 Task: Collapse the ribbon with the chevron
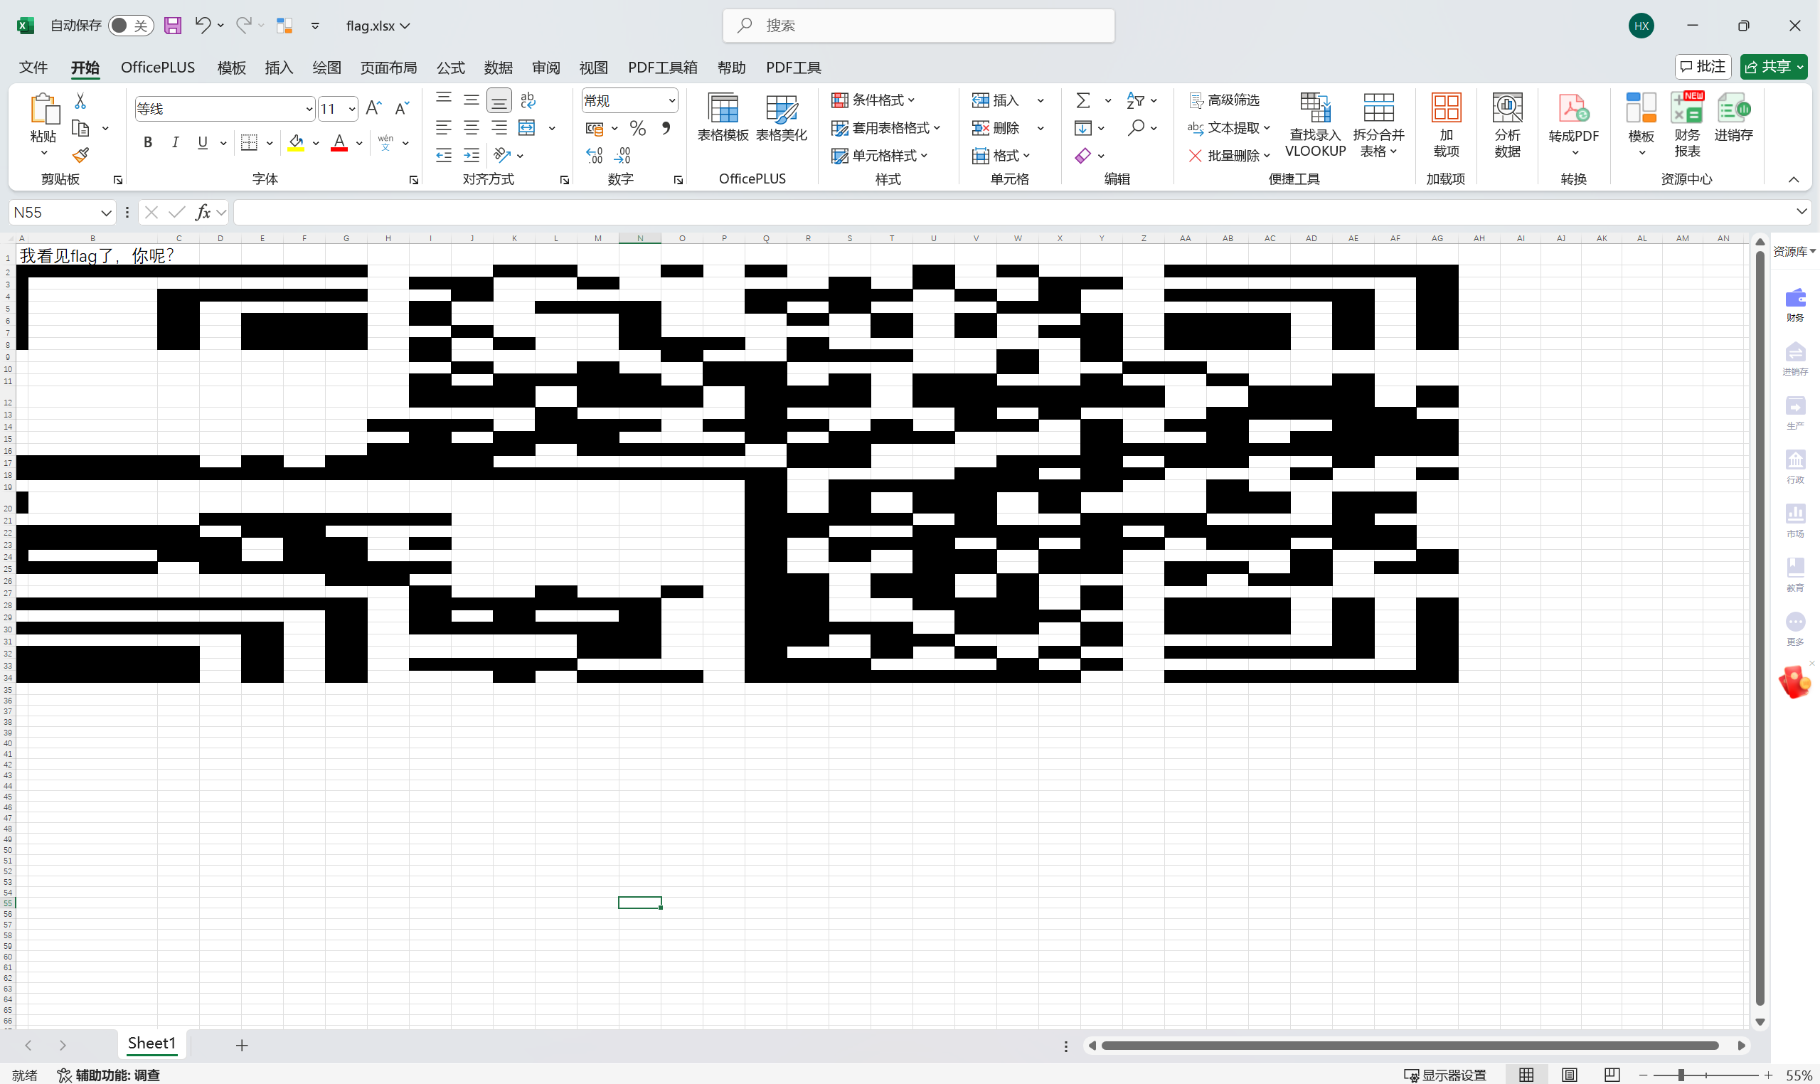point(1794,179)
